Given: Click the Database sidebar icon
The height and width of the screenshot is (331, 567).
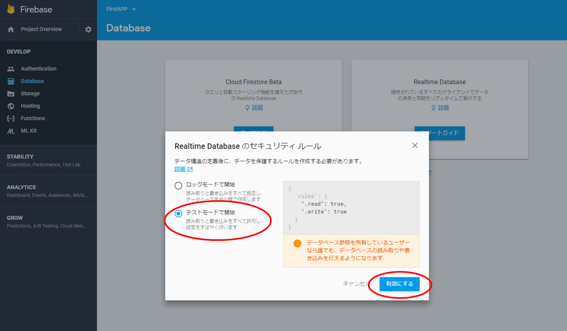Looking at the screenshot, I should click(11, 82).
